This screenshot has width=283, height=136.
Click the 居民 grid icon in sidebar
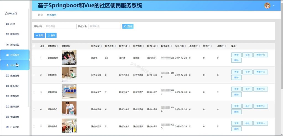7,24
